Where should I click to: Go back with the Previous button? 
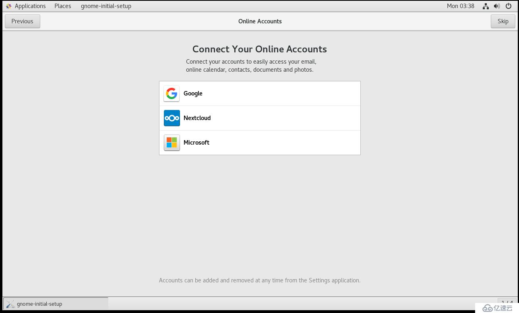23,21
